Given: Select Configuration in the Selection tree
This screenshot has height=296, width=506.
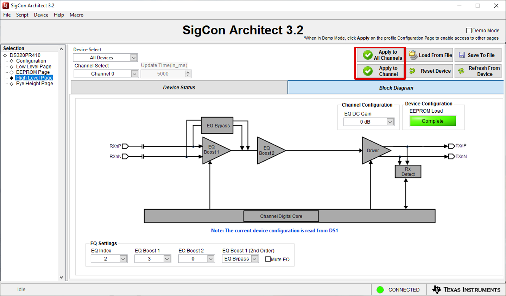Looking at the screenshot, I should coord(31,61).
